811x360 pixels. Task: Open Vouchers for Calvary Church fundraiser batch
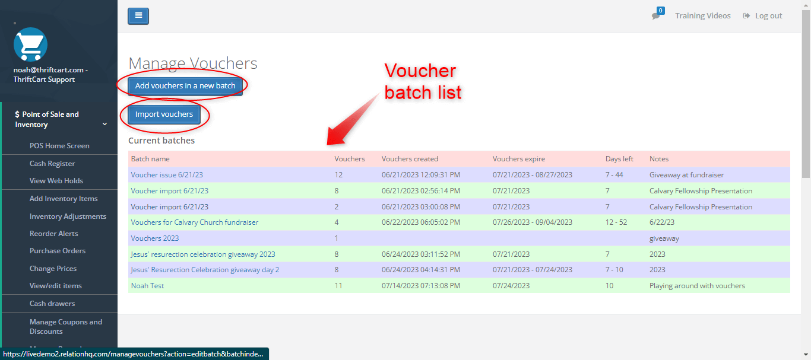(194, 222)
